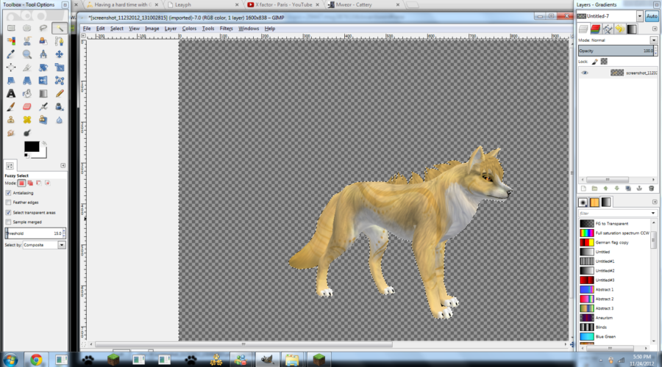Select the Bucket Fill tool
Viewport: 662px width, 367px height.
pyautogui.click(x=27, y=93)
